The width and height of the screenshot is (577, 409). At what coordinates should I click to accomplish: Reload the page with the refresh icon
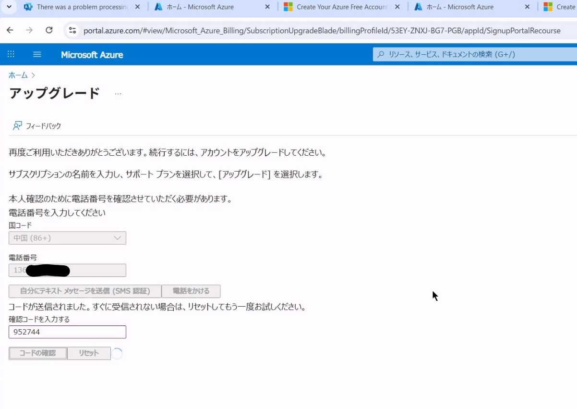(x=49, y=30)
